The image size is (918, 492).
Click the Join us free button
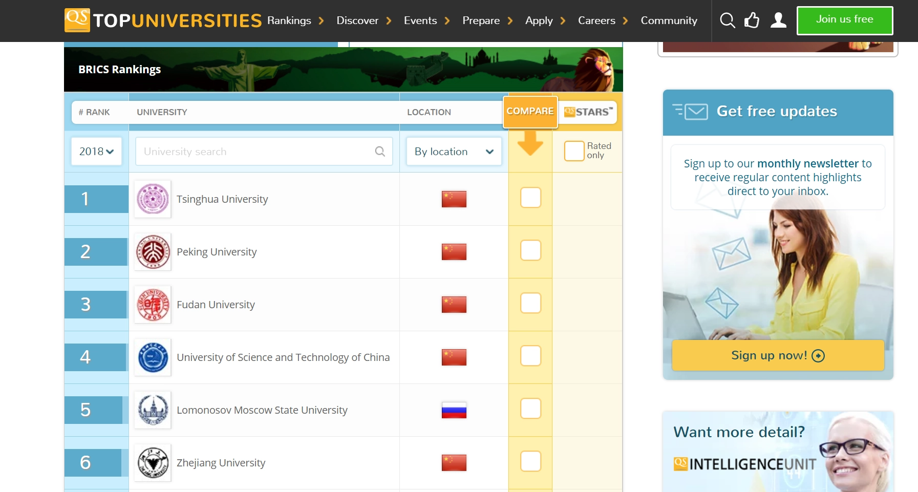click(x=844, y=20)
